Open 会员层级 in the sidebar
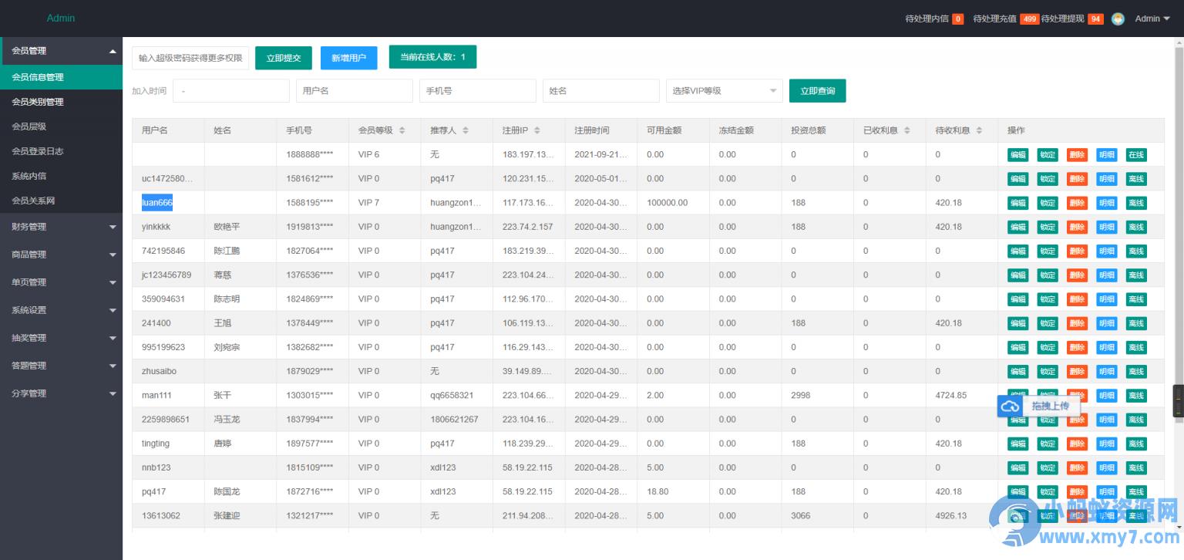Screen dimensions: 1184x560 click(61, 127)
